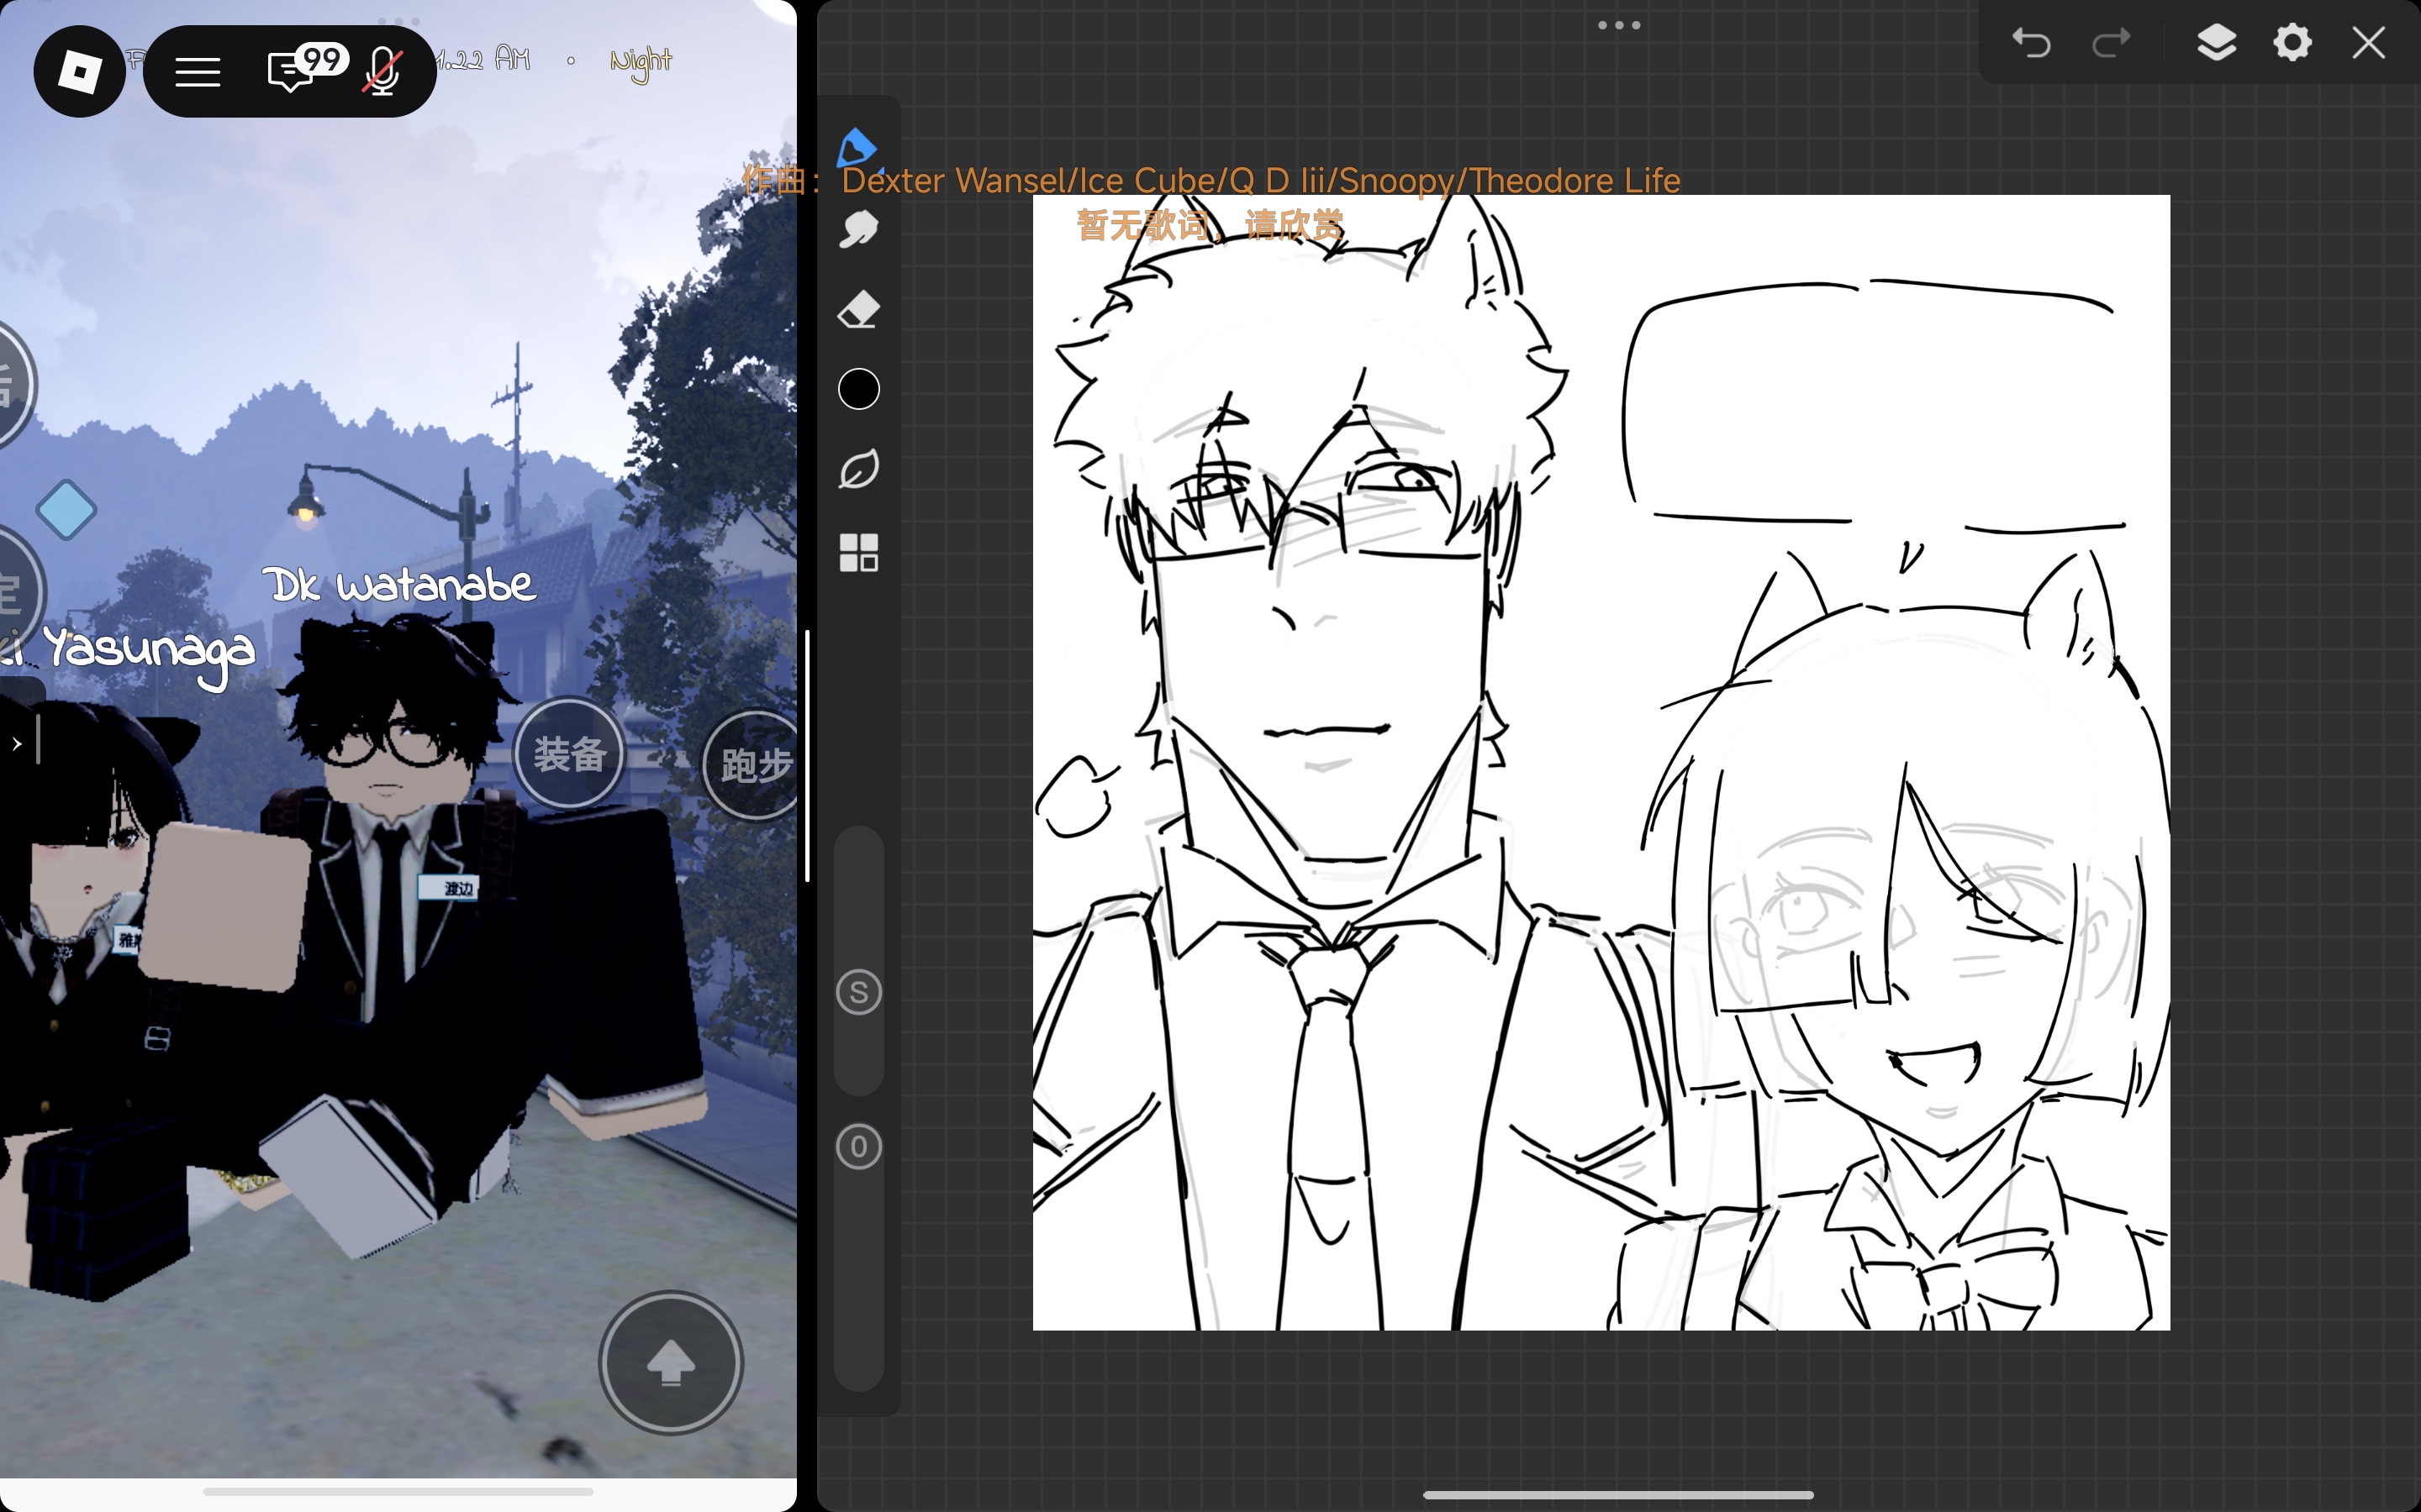Undo the last stroke
The width and height of the screenshot is (2421, 1512).
pos(2031,43)
